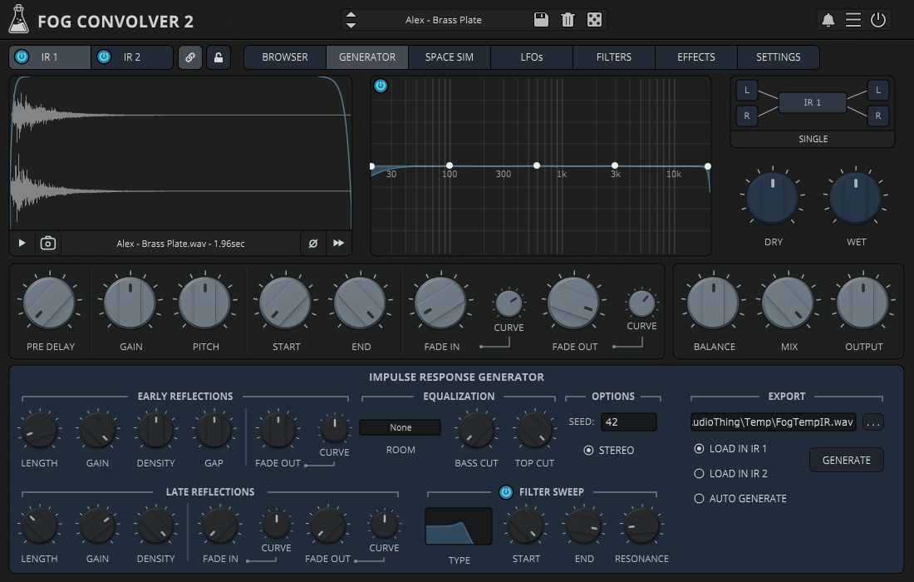The image size is (914, 582).
Task: Reverse the impulse response waveform
Action: pos(338,243)
